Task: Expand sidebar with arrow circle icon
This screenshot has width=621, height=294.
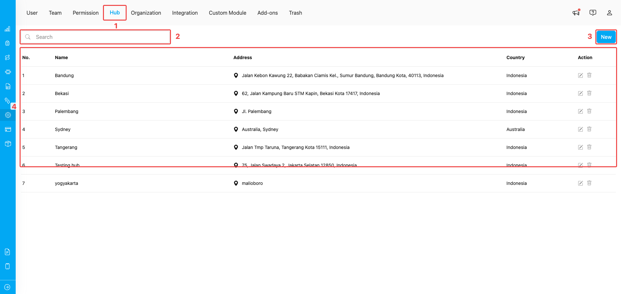Action: click(7, 287)
